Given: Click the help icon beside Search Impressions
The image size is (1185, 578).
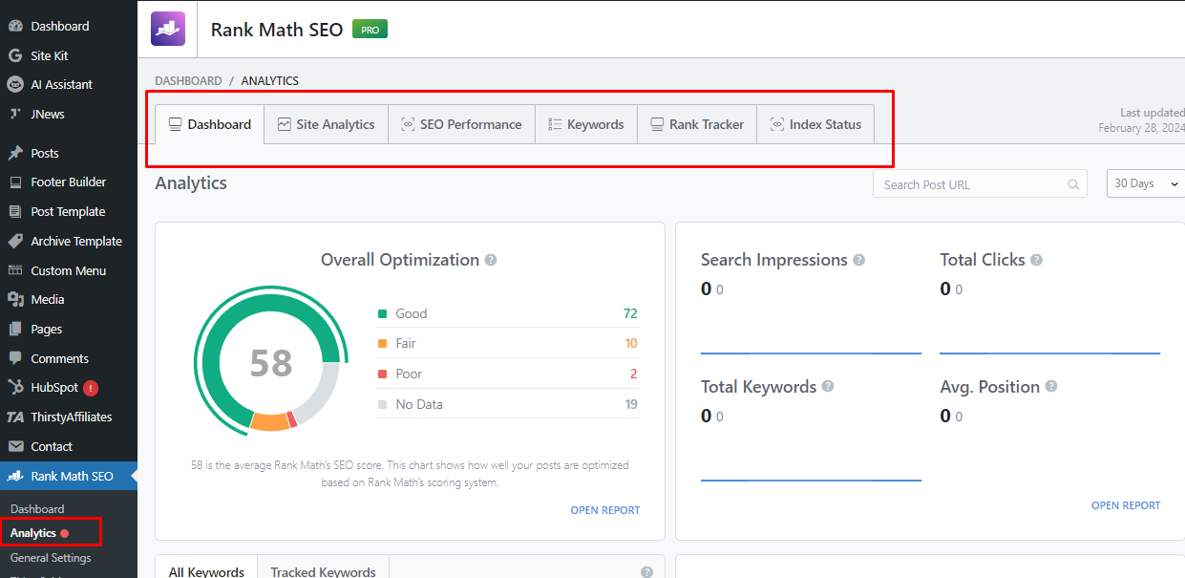Looking at the screenshot, I should point(859,260).
